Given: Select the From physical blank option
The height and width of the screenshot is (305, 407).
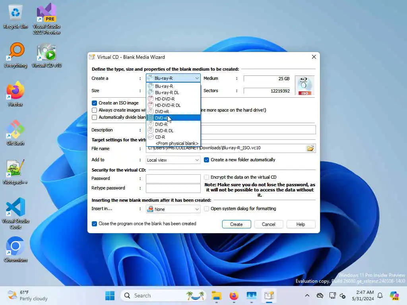Looking at the screenshot, I should 173,143.
